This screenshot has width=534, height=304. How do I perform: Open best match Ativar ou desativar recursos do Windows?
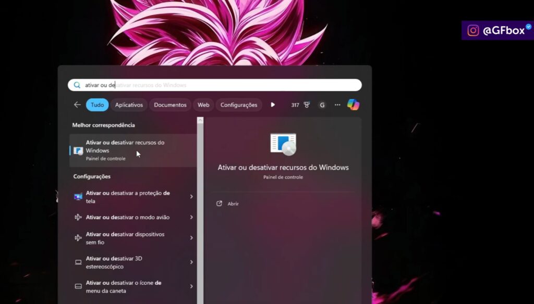point(133,150)
